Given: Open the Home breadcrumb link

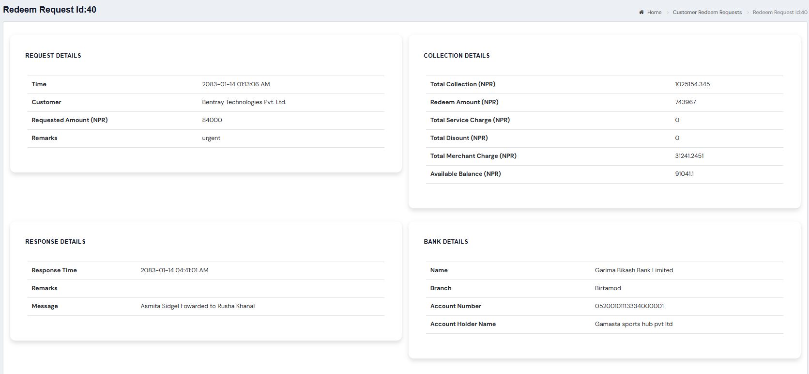Looking at the screenshot, I should [x=654, y=13].
